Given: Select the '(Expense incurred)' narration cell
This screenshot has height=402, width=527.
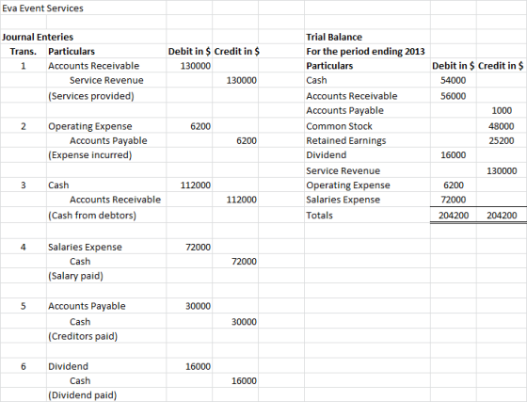Looking at the screenshot, I should coord(90,155).
